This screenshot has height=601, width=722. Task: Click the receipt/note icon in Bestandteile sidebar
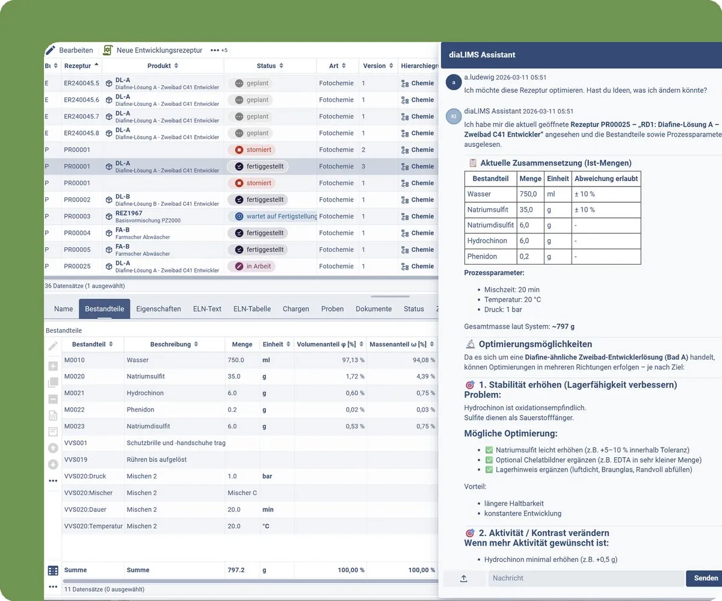(53, 431)
